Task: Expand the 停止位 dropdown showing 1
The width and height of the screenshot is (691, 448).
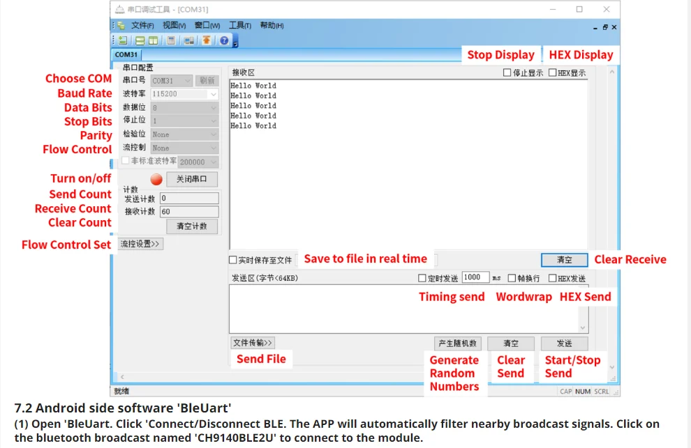Action: 184,121
